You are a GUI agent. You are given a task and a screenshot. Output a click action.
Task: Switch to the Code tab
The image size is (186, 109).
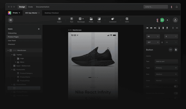31,7
